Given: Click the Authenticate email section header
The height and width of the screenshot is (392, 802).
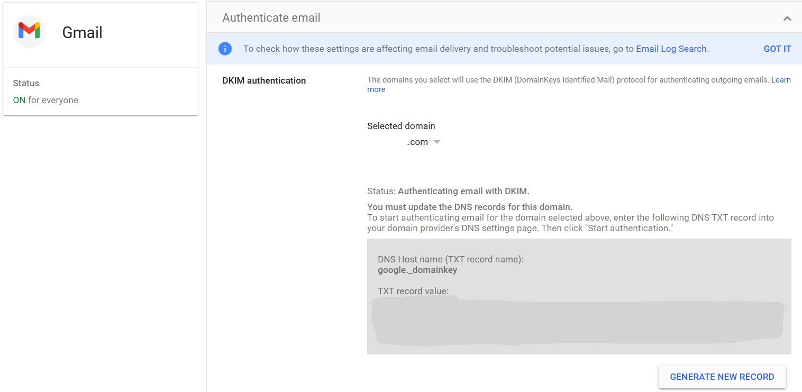Looking at the screenshot, I should click(271, 17).
